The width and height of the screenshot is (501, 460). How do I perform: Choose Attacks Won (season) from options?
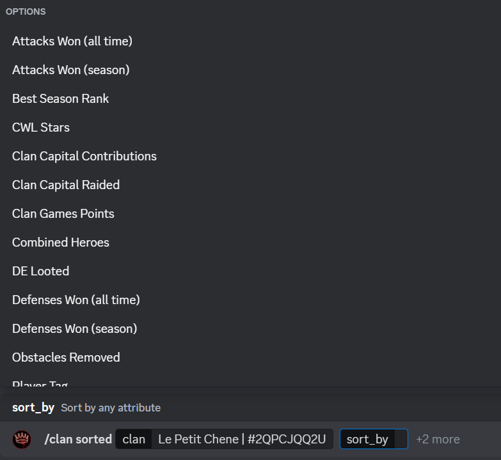(x=71, y=70)
